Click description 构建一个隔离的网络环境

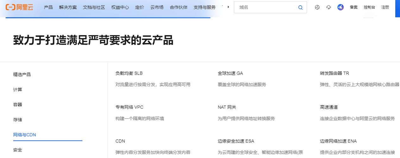140,119
